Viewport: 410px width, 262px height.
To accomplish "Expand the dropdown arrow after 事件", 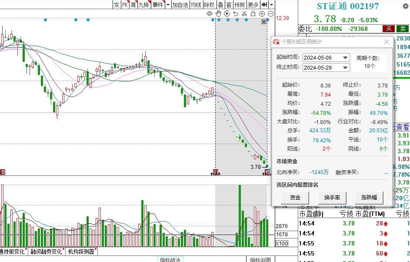I will (x=168, y=5).
